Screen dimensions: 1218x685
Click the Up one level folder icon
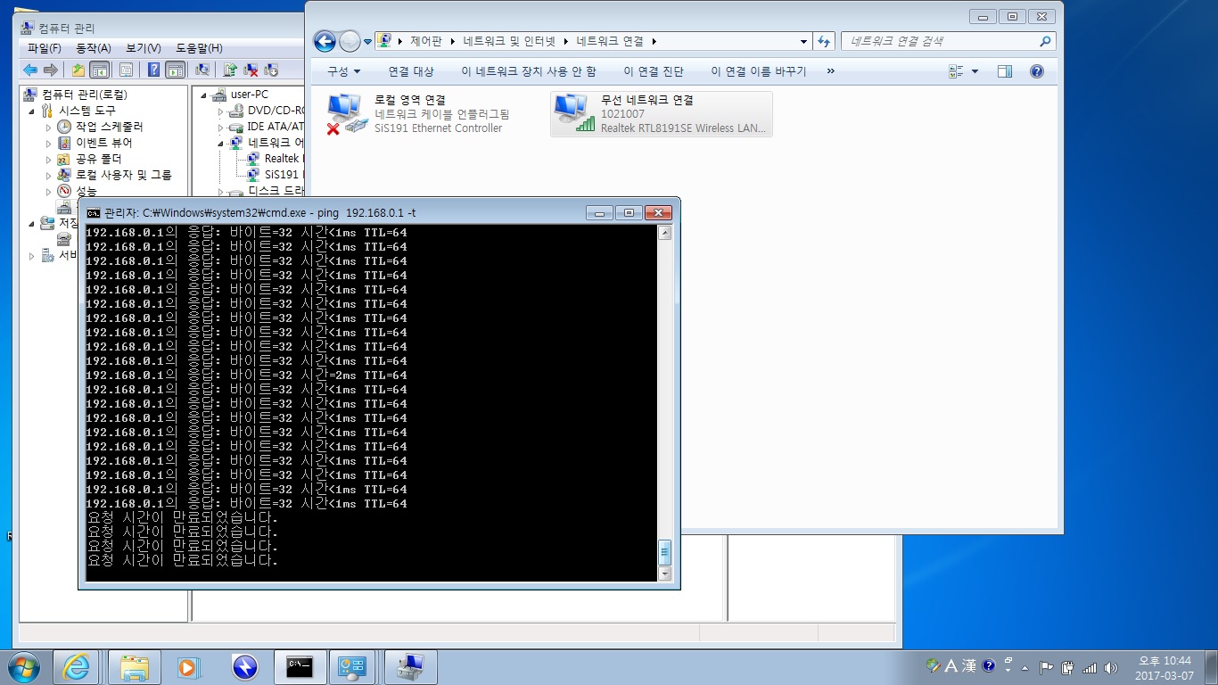tap(78, 70)
